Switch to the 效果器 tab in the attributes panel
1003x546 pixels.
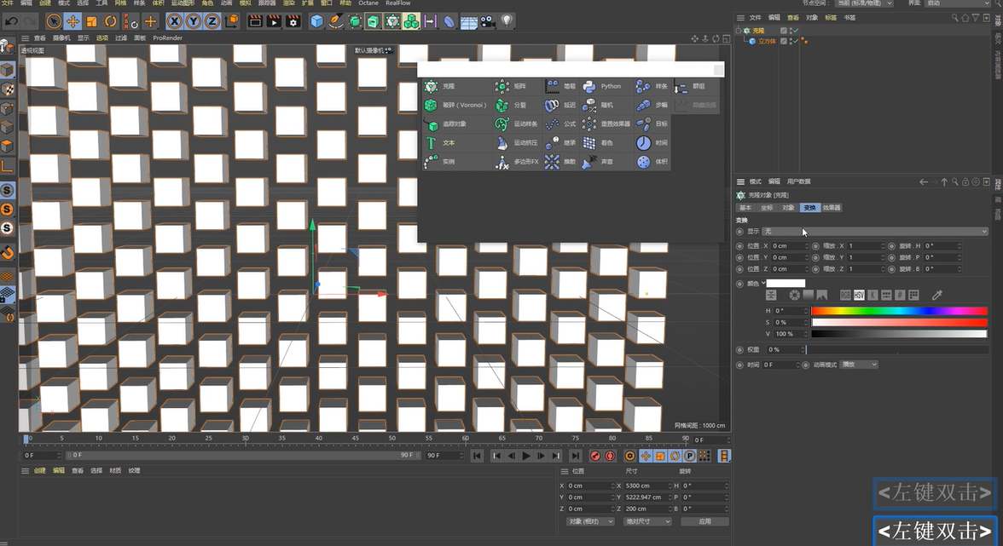click(832, 208)
